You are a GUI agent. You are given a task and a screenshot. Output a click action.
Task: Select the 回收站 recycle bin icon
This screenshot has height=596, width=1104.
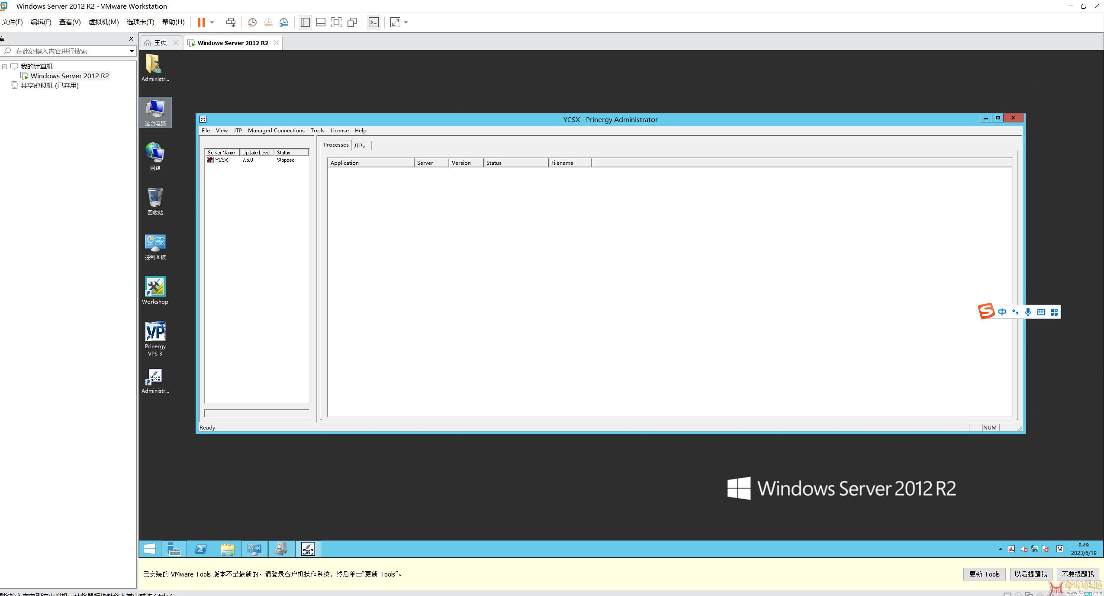155,202
